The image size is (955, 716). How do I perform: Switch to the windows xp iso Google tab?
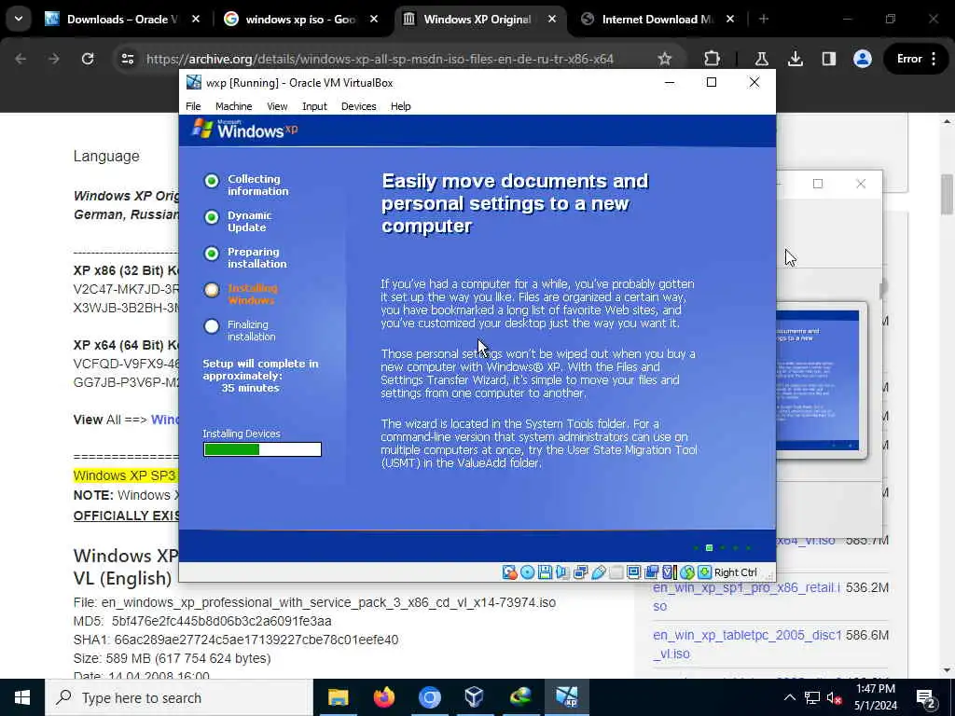coord(300,19)
